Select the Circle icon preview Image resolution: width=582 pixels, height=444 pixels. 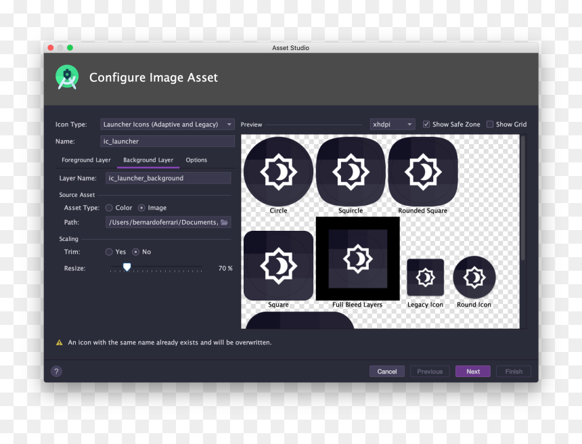278,171
